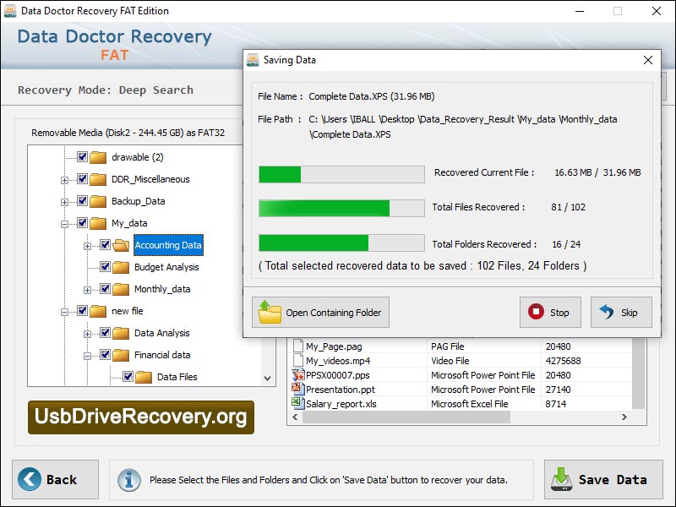This screenshot has width=676, height=507.
Task: Expand the Accounting Data node
Action: click(89, 244)
